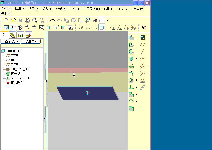Switch to no hidden display mode
The width and height of the screenshot is (212, 150).
[95, 27]
